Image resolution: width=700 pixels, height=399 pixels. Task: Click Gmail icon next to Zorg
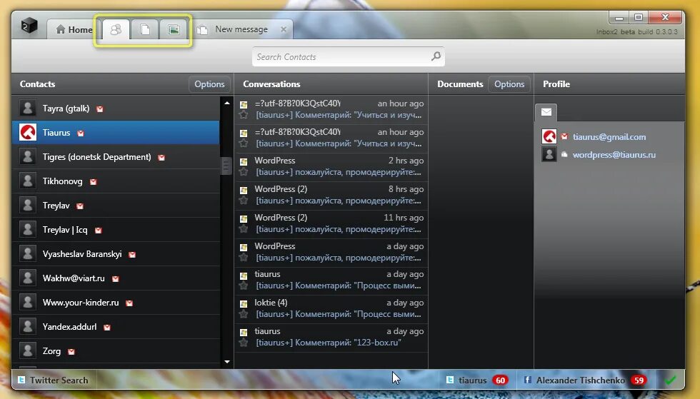click(71, 352)
